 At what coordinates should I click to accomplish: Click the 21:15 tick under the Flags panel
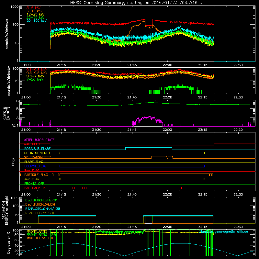coord(61,195)
